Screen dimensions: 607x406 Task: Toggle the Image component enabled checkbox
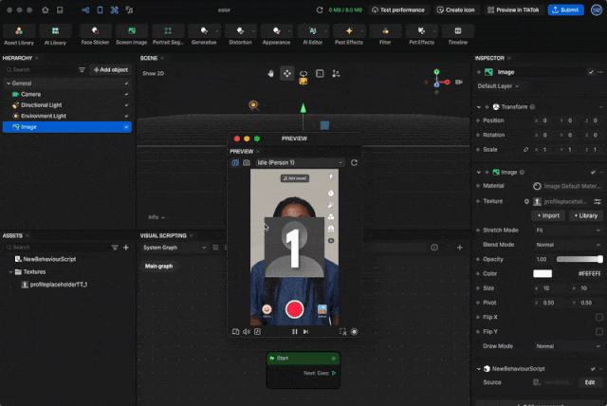coord(593,173)
